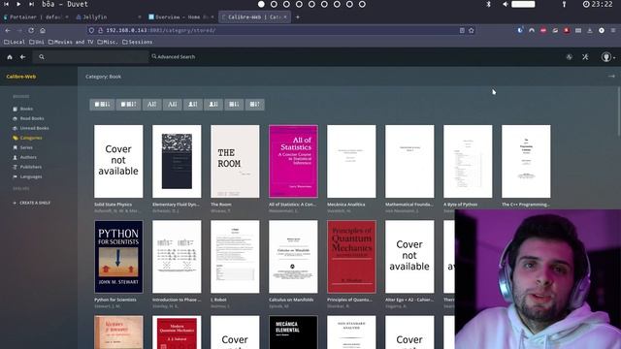
Task: Close the Calibre-Web browser tab
Action: (x=284, y=17)
